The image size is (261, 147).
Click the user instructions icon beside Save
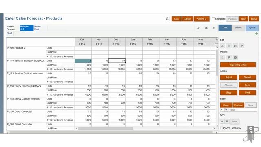point(167,19)
